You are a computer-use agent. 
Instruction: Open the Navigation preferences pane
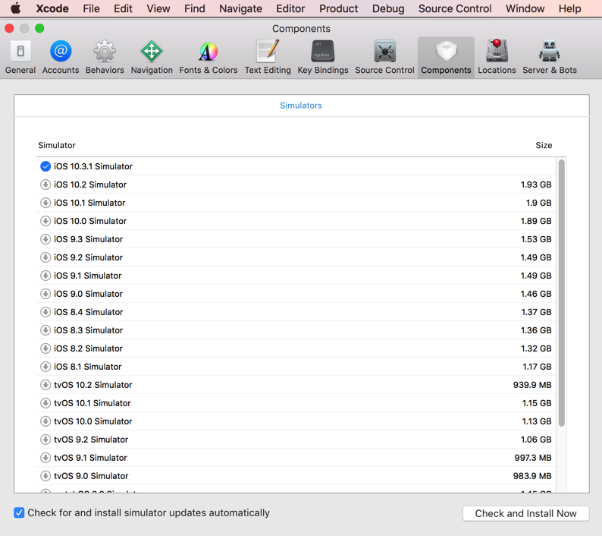152,57
